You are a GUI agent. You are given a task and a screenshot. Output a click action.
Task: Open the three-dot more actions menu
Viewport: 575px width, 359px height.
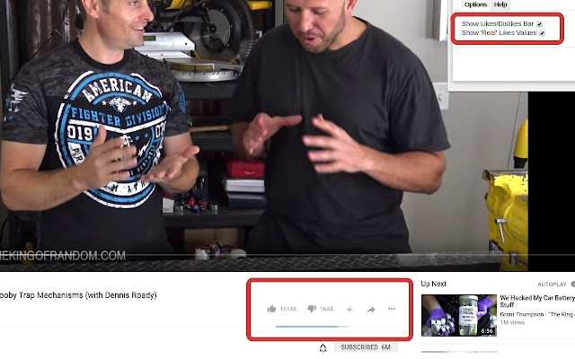(x=392, y=309)
